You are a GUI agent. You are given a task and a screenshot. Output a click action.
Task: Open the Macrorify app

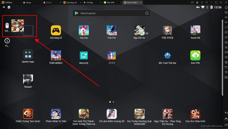(x=84, y=55)
